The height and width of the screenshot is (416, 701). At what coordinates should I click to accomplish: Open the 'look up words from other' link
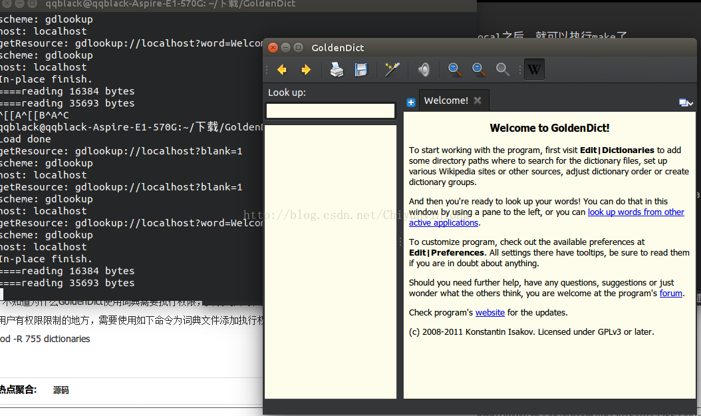pyautogui.click(x=635, y=212)
